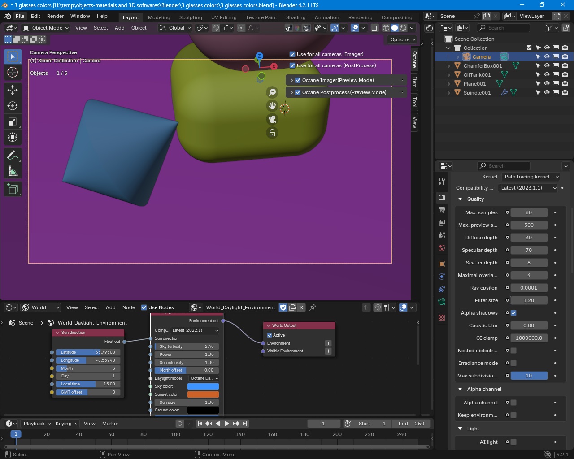Jump to the timeline start frame
This screenshot has height=459, width=574.
[200, 424]
